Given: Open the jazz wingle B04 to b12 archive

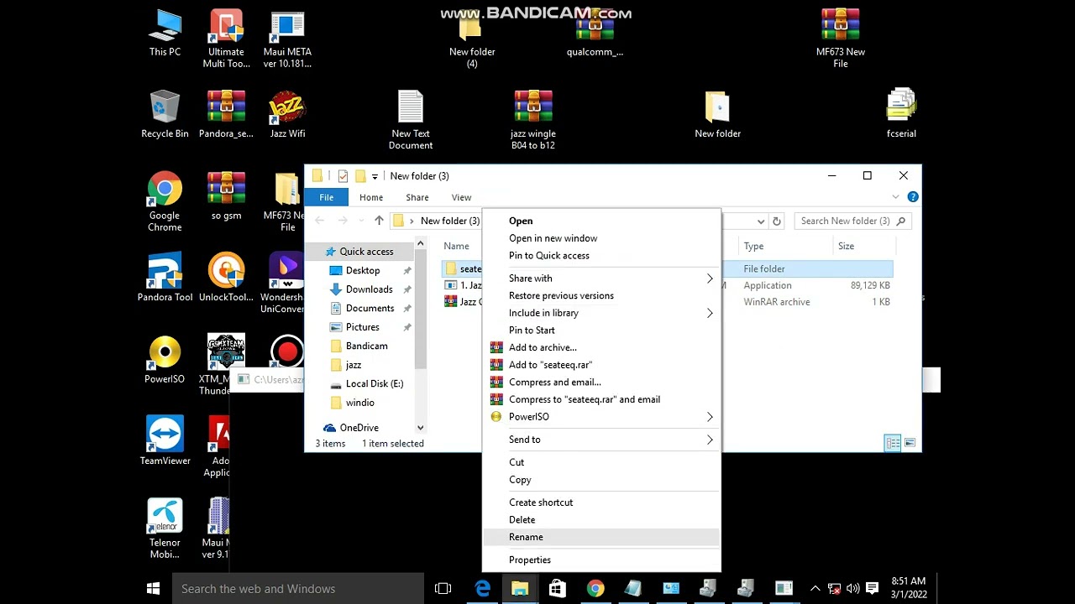Looking at the screenshot, I should (x=533, y=120).
